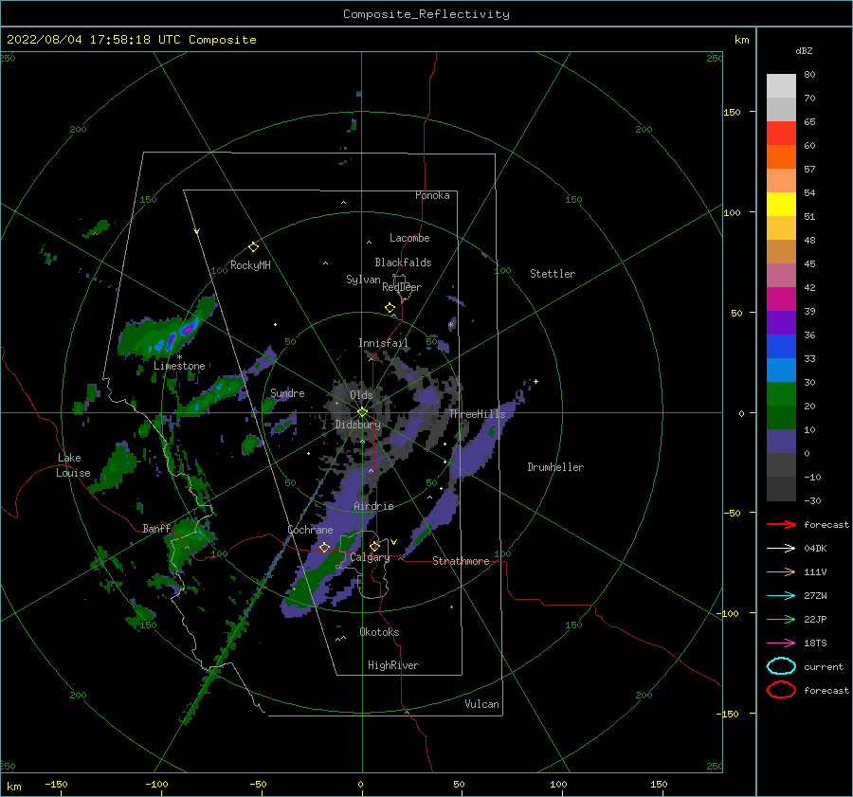Click the Limestone label on map
Viewport: 853px width, 797px height.
click(179, 366)
